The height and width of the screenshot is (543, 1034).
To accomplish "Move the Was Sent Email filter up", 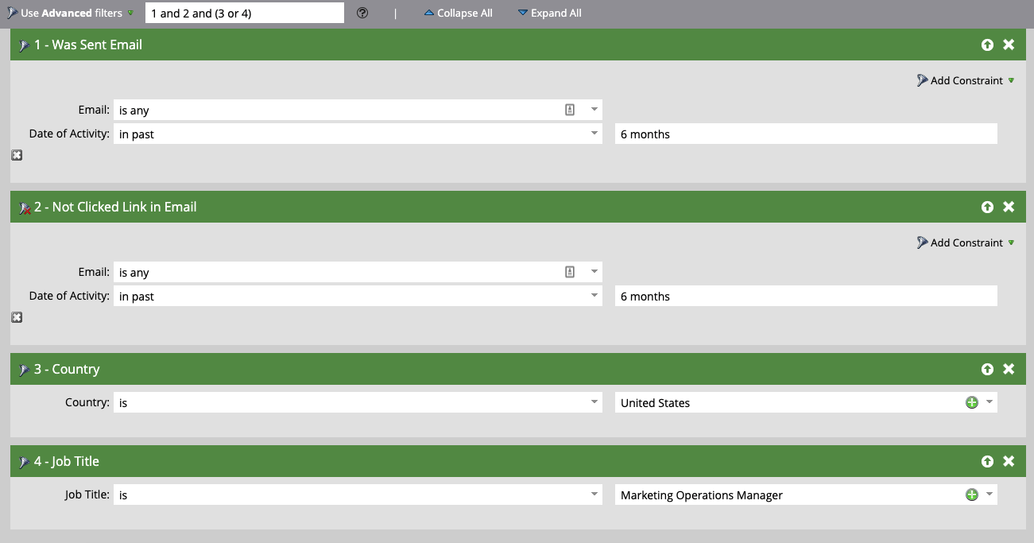I will pyautogui.click(x=987, y=45).
